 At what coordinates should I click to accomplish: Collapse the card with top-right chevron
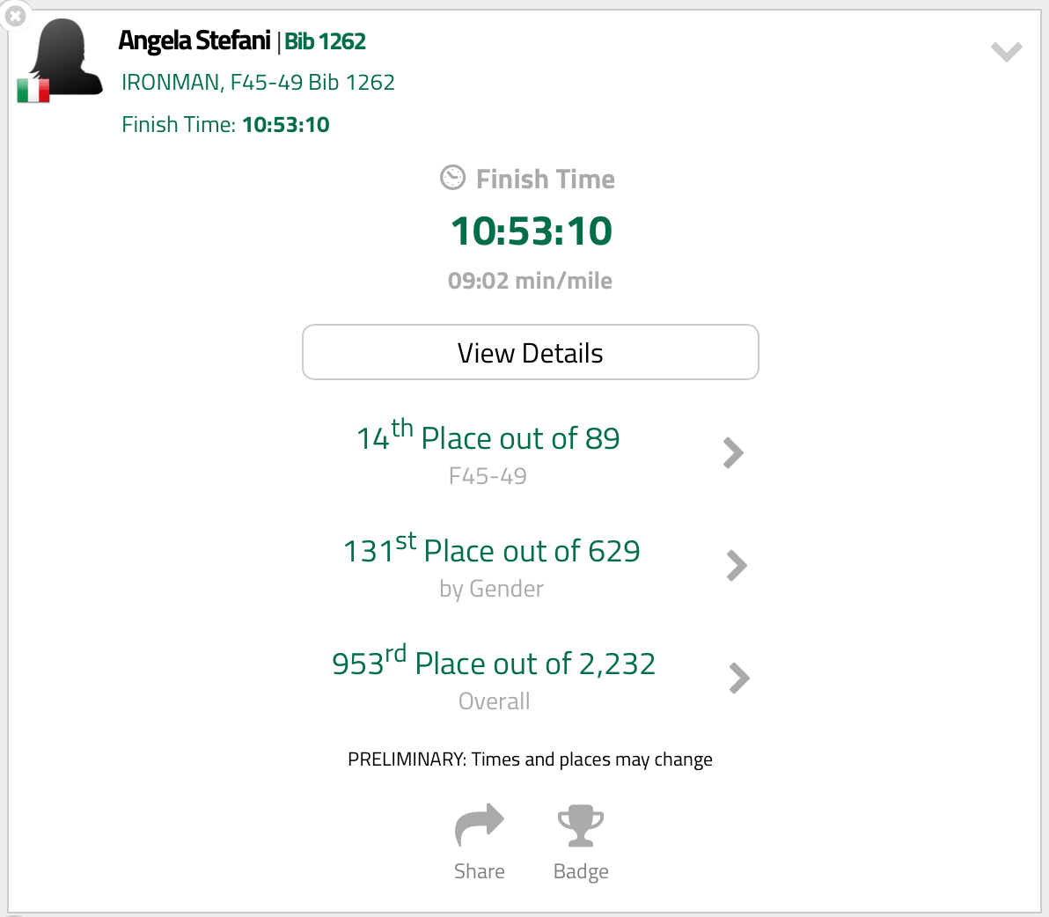coord(1006,52)
